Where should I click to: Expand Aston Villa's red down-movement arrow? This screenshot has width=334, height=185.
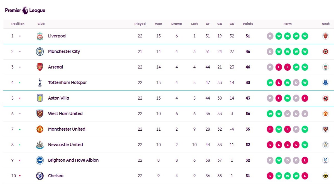(x=20, y=98)
